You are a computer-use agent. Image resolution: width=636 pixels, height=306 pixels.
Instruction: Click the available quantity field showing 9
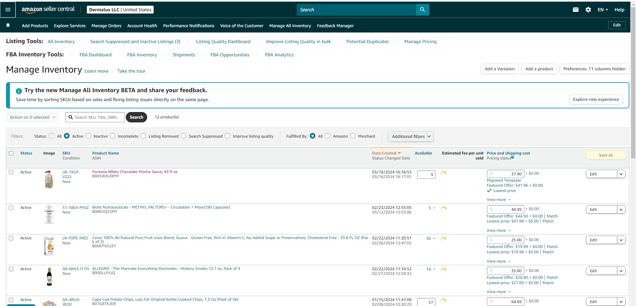[426, 174]
